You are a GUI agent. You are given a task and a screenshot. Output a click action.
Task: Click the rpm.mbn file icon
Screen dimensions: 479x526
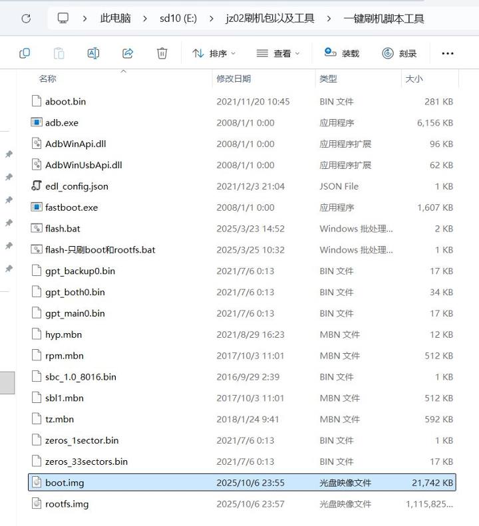[37, 355]
